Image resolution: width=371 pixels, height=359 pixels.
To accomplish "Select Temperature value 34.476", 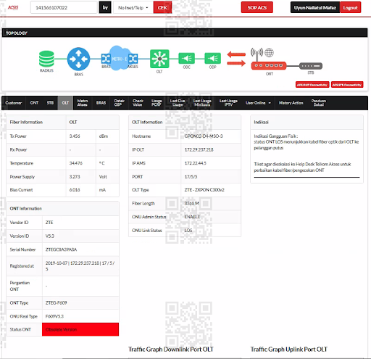I will (76, 163).
